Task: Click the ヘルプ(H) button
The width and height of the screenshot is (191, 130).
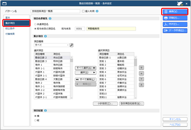Action: tap(175, 125)
